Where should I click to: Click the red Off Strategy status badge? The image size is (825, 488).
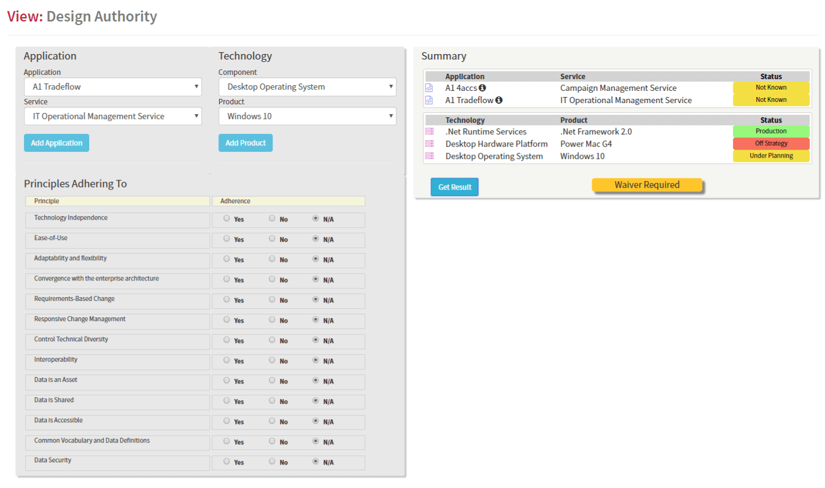pos(771,144)
